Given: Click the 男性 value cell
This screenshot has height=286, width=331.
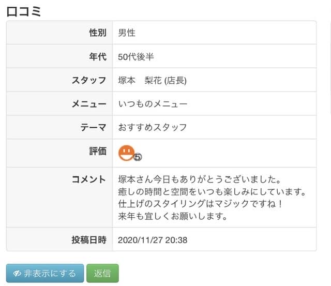Looking at the screenshot, I should click(x=214, y=33).
